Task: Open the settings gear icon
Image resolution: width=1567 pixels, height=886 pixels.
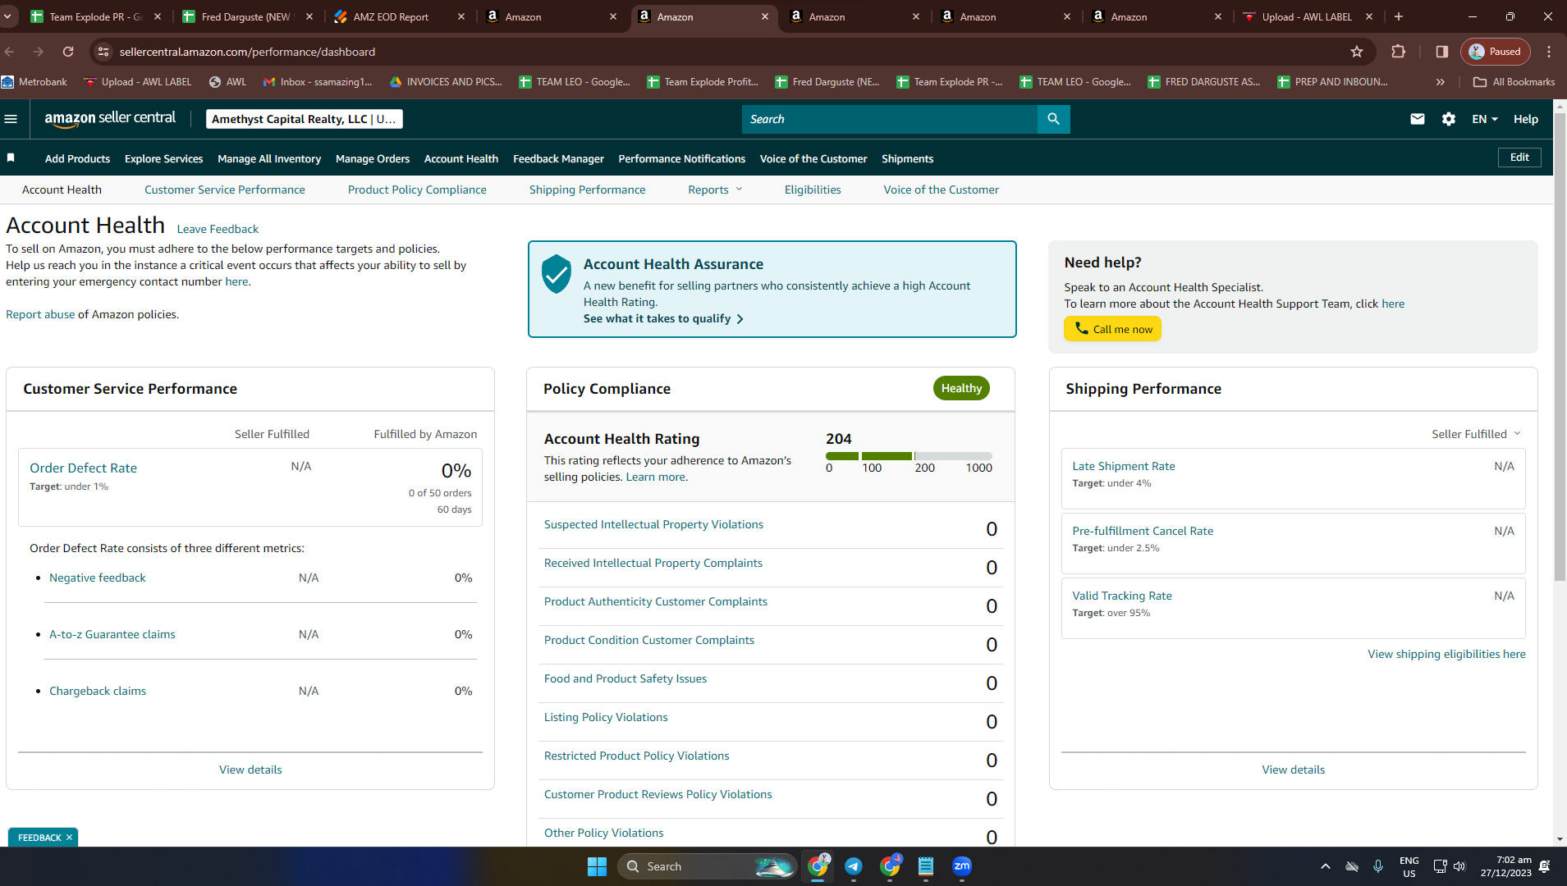Action: 1448,119
